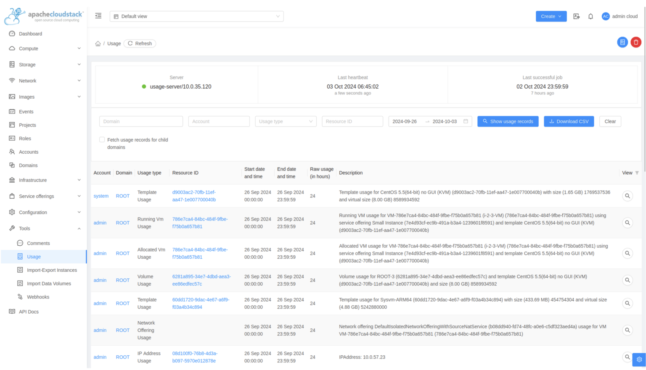
Task: Open the notifications bell
Action: 590,16
